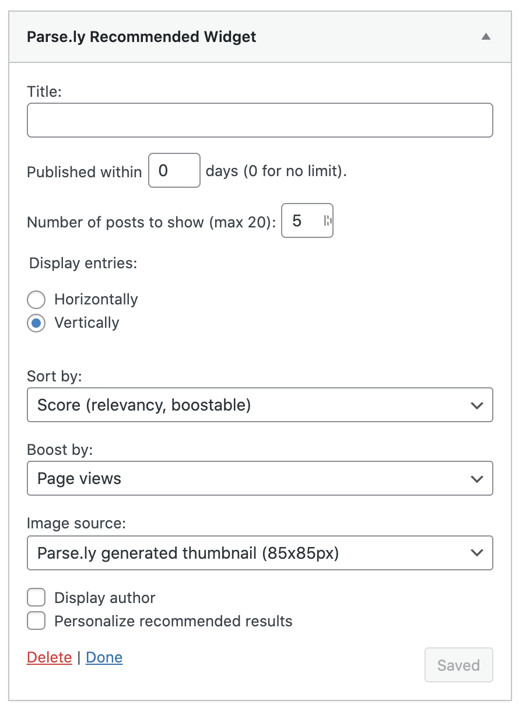Screen dimensions: 519x708
Task: Open the Sort by dropdown
Action: (x=259, y=405)
